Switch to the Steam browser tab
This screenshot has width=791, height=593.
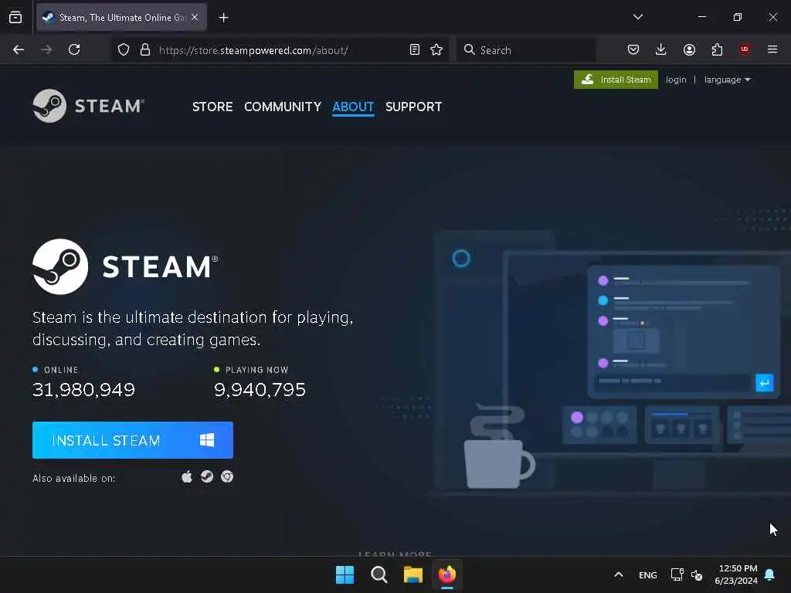click(x=121, y=18)
